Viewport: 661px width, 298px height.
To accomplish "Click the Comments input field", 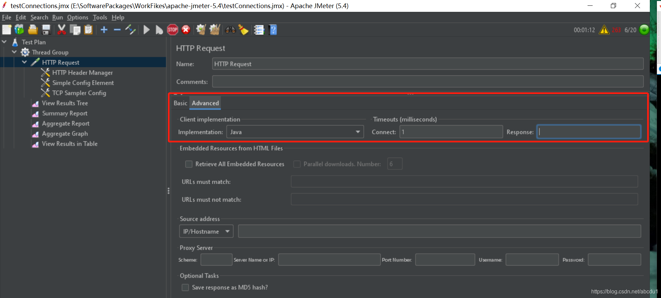I will tap(428, 82).
